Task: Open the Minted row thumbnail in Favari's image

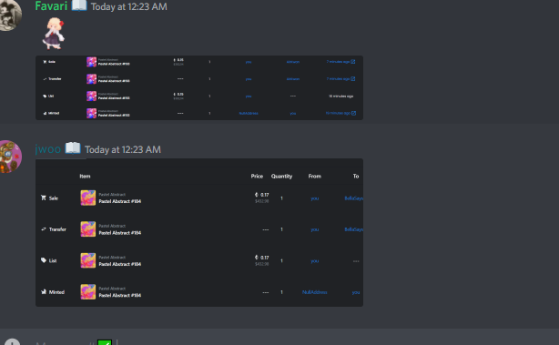Action: 91,113
